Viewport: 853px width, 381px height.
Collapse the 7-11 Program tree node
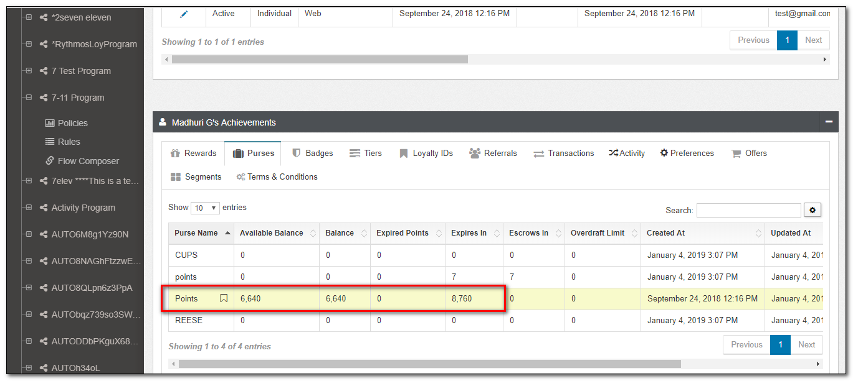(29, 98)
